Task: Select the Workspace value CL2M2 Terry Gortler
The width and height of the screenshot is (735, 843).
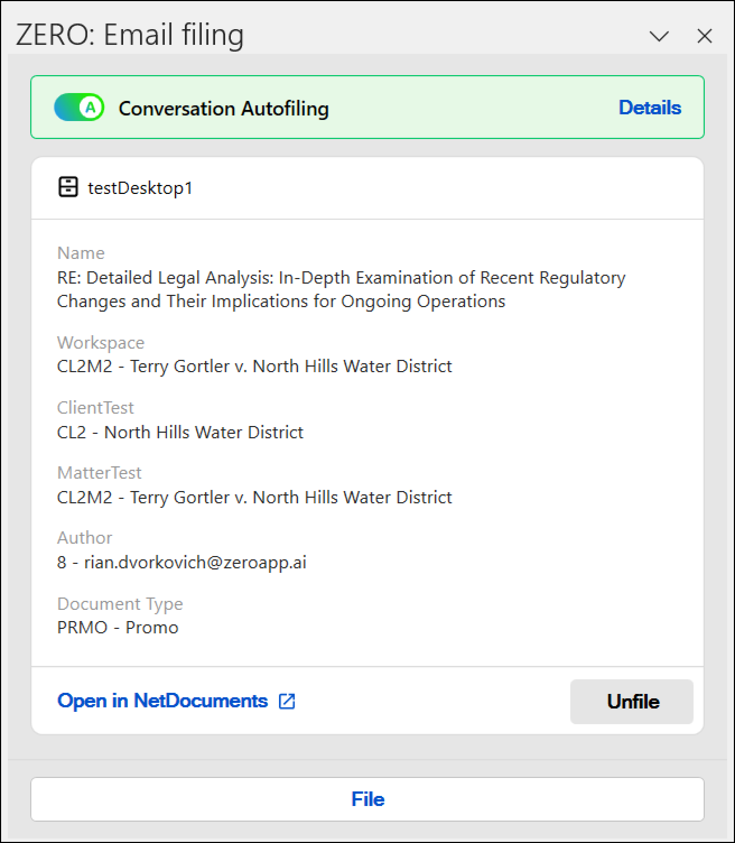Action: point(254,366)
